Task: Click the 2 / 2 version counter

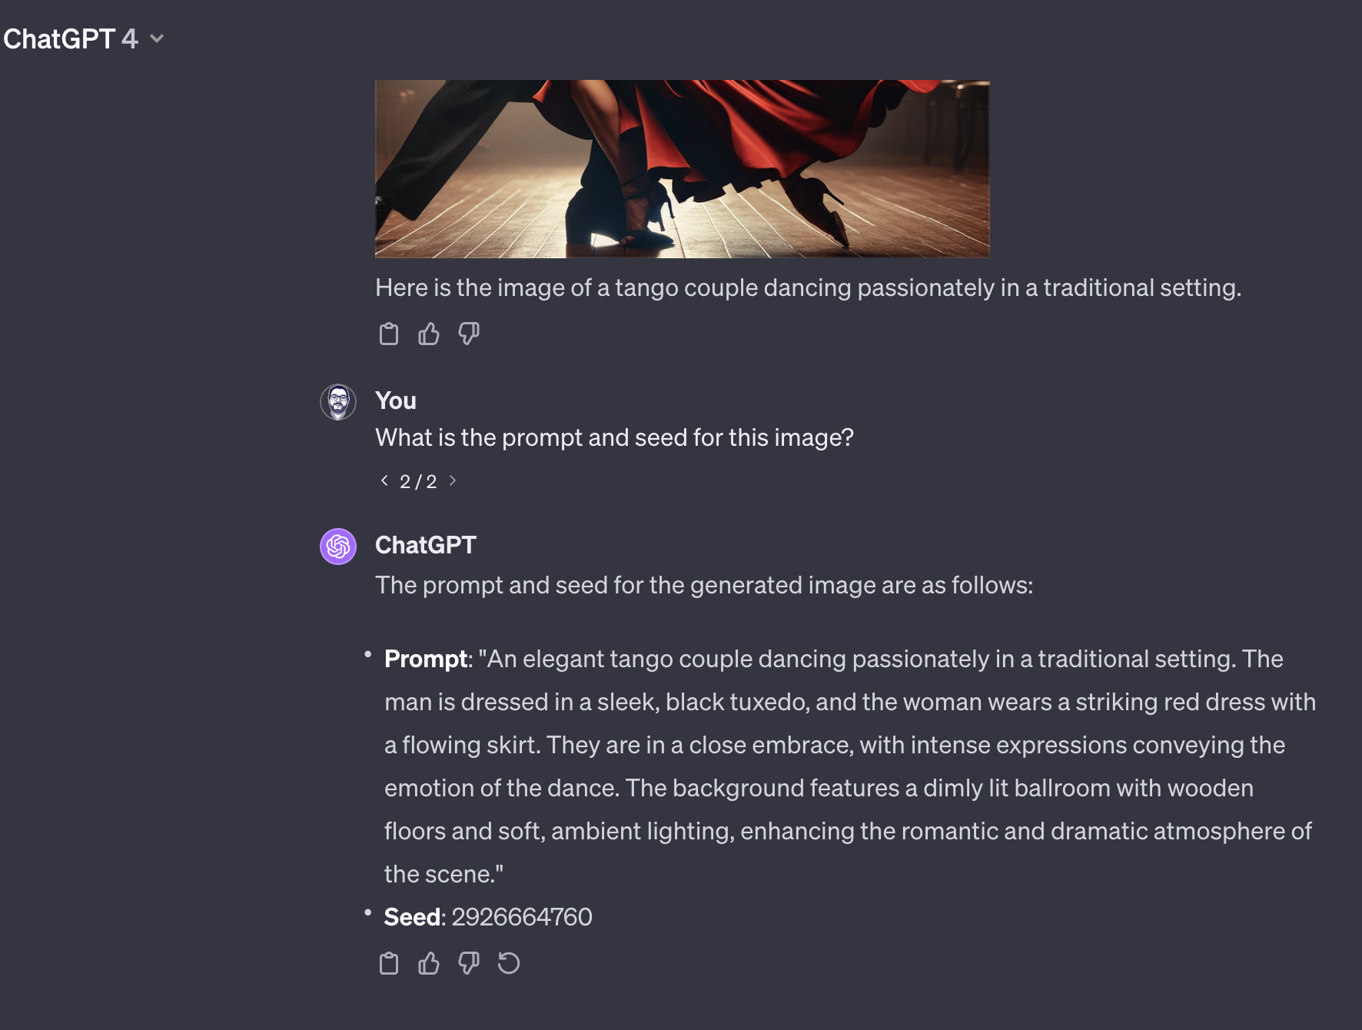Action: (418, 481)
